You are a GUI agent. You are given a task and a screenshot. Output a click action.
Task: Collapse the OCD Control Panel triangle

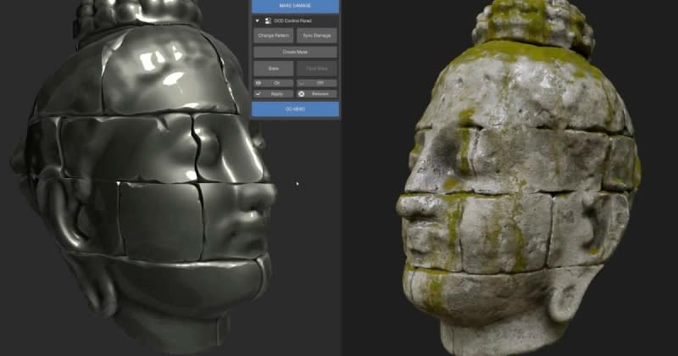click(x=257, y=19)
